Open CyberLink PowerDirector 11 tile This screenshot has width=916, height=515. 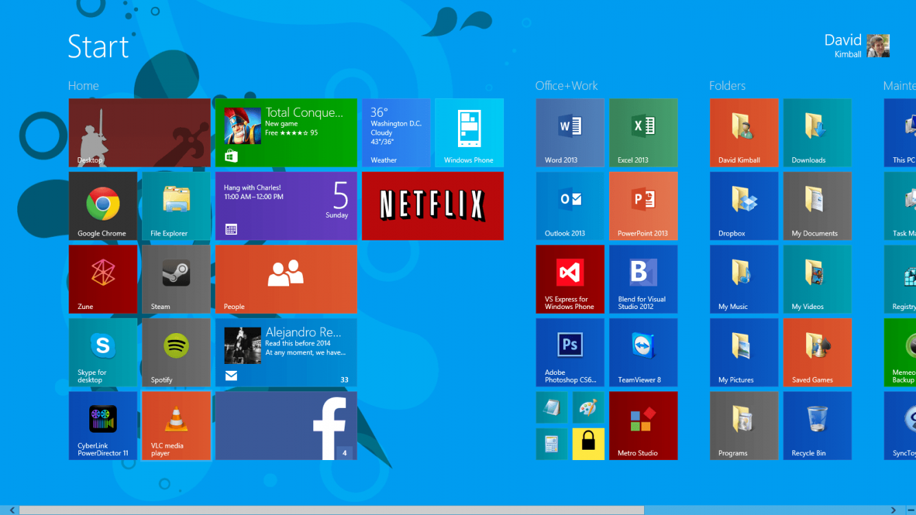(x=103, y=426)
